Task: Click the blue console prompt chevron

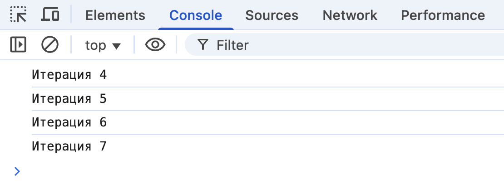Action: pyautogui.click(x=17, y=171)
